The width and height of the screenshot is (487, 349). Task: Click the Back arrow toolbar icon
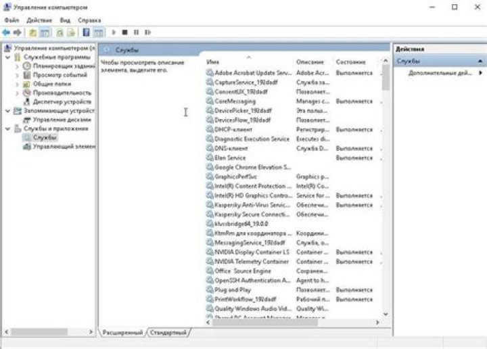tap(6, 32)
